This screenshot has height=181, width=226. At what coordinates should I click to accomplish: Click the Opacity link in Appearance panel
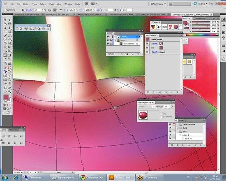(155, 52)
